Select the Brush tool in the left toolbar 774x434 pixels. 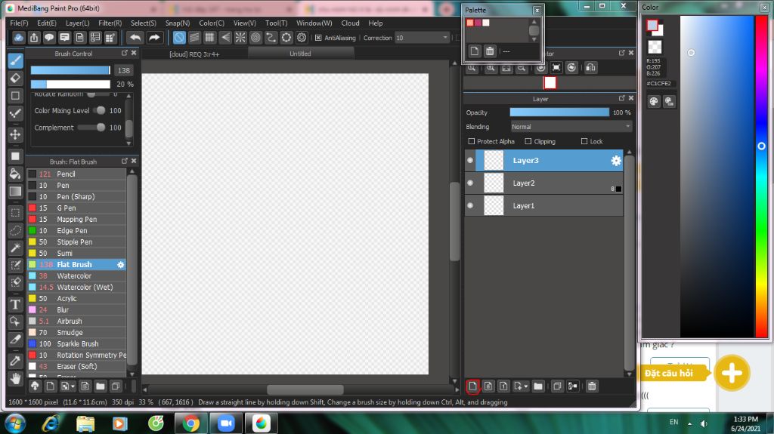15,60
